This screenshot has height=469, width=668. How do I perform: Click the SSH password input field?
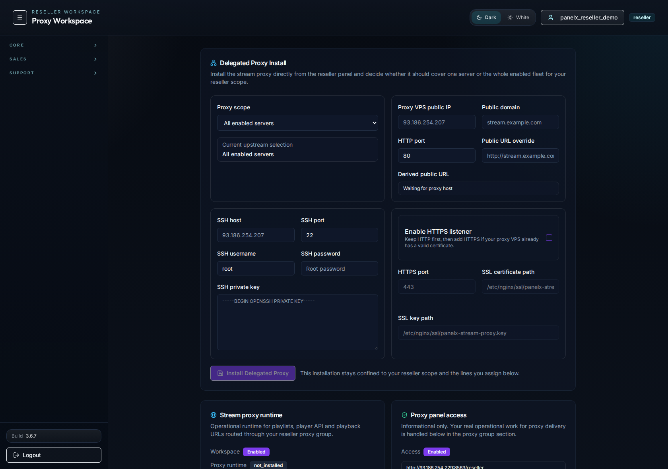339,268
